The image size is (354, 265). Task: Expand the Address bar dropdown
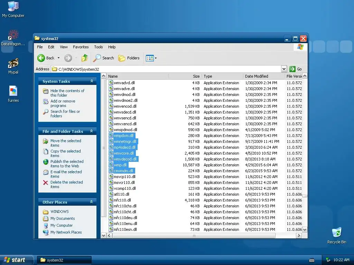tap(284, 69)
